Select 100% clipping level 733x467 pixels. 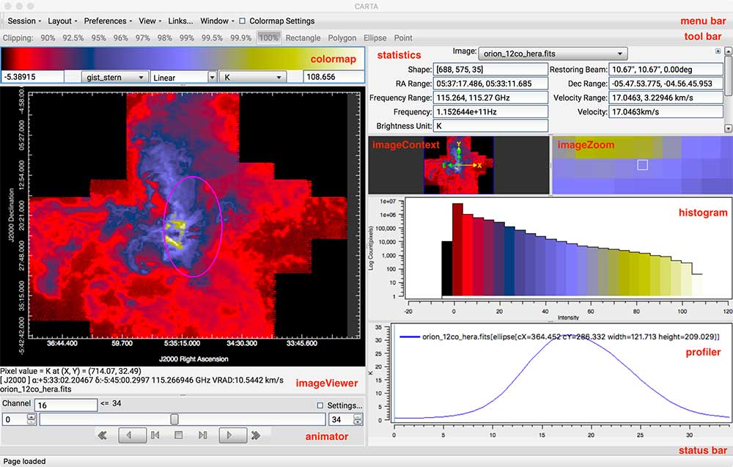pyautogui.click(x=269, y=37)
